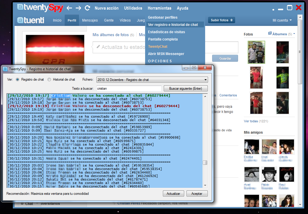The image size is (308, 214).
Task: Open the Nueva acción menu
Action: pos(107,8)
